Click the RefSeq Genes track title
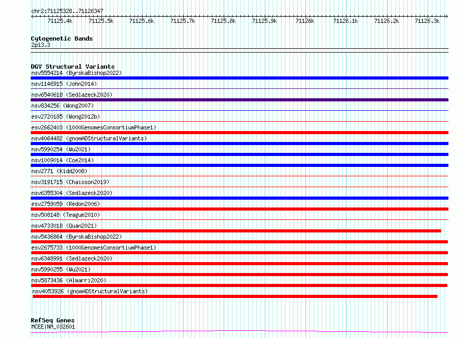This screenshot has width=463, height=338. pos(53,320)
